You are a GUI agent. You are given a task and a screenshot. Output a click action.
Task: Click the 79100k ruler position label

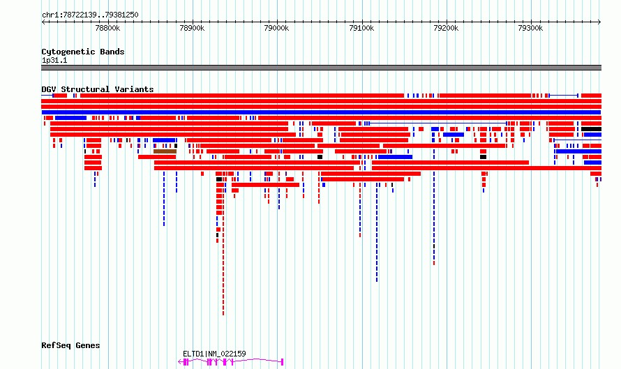(x=361, y=28)
